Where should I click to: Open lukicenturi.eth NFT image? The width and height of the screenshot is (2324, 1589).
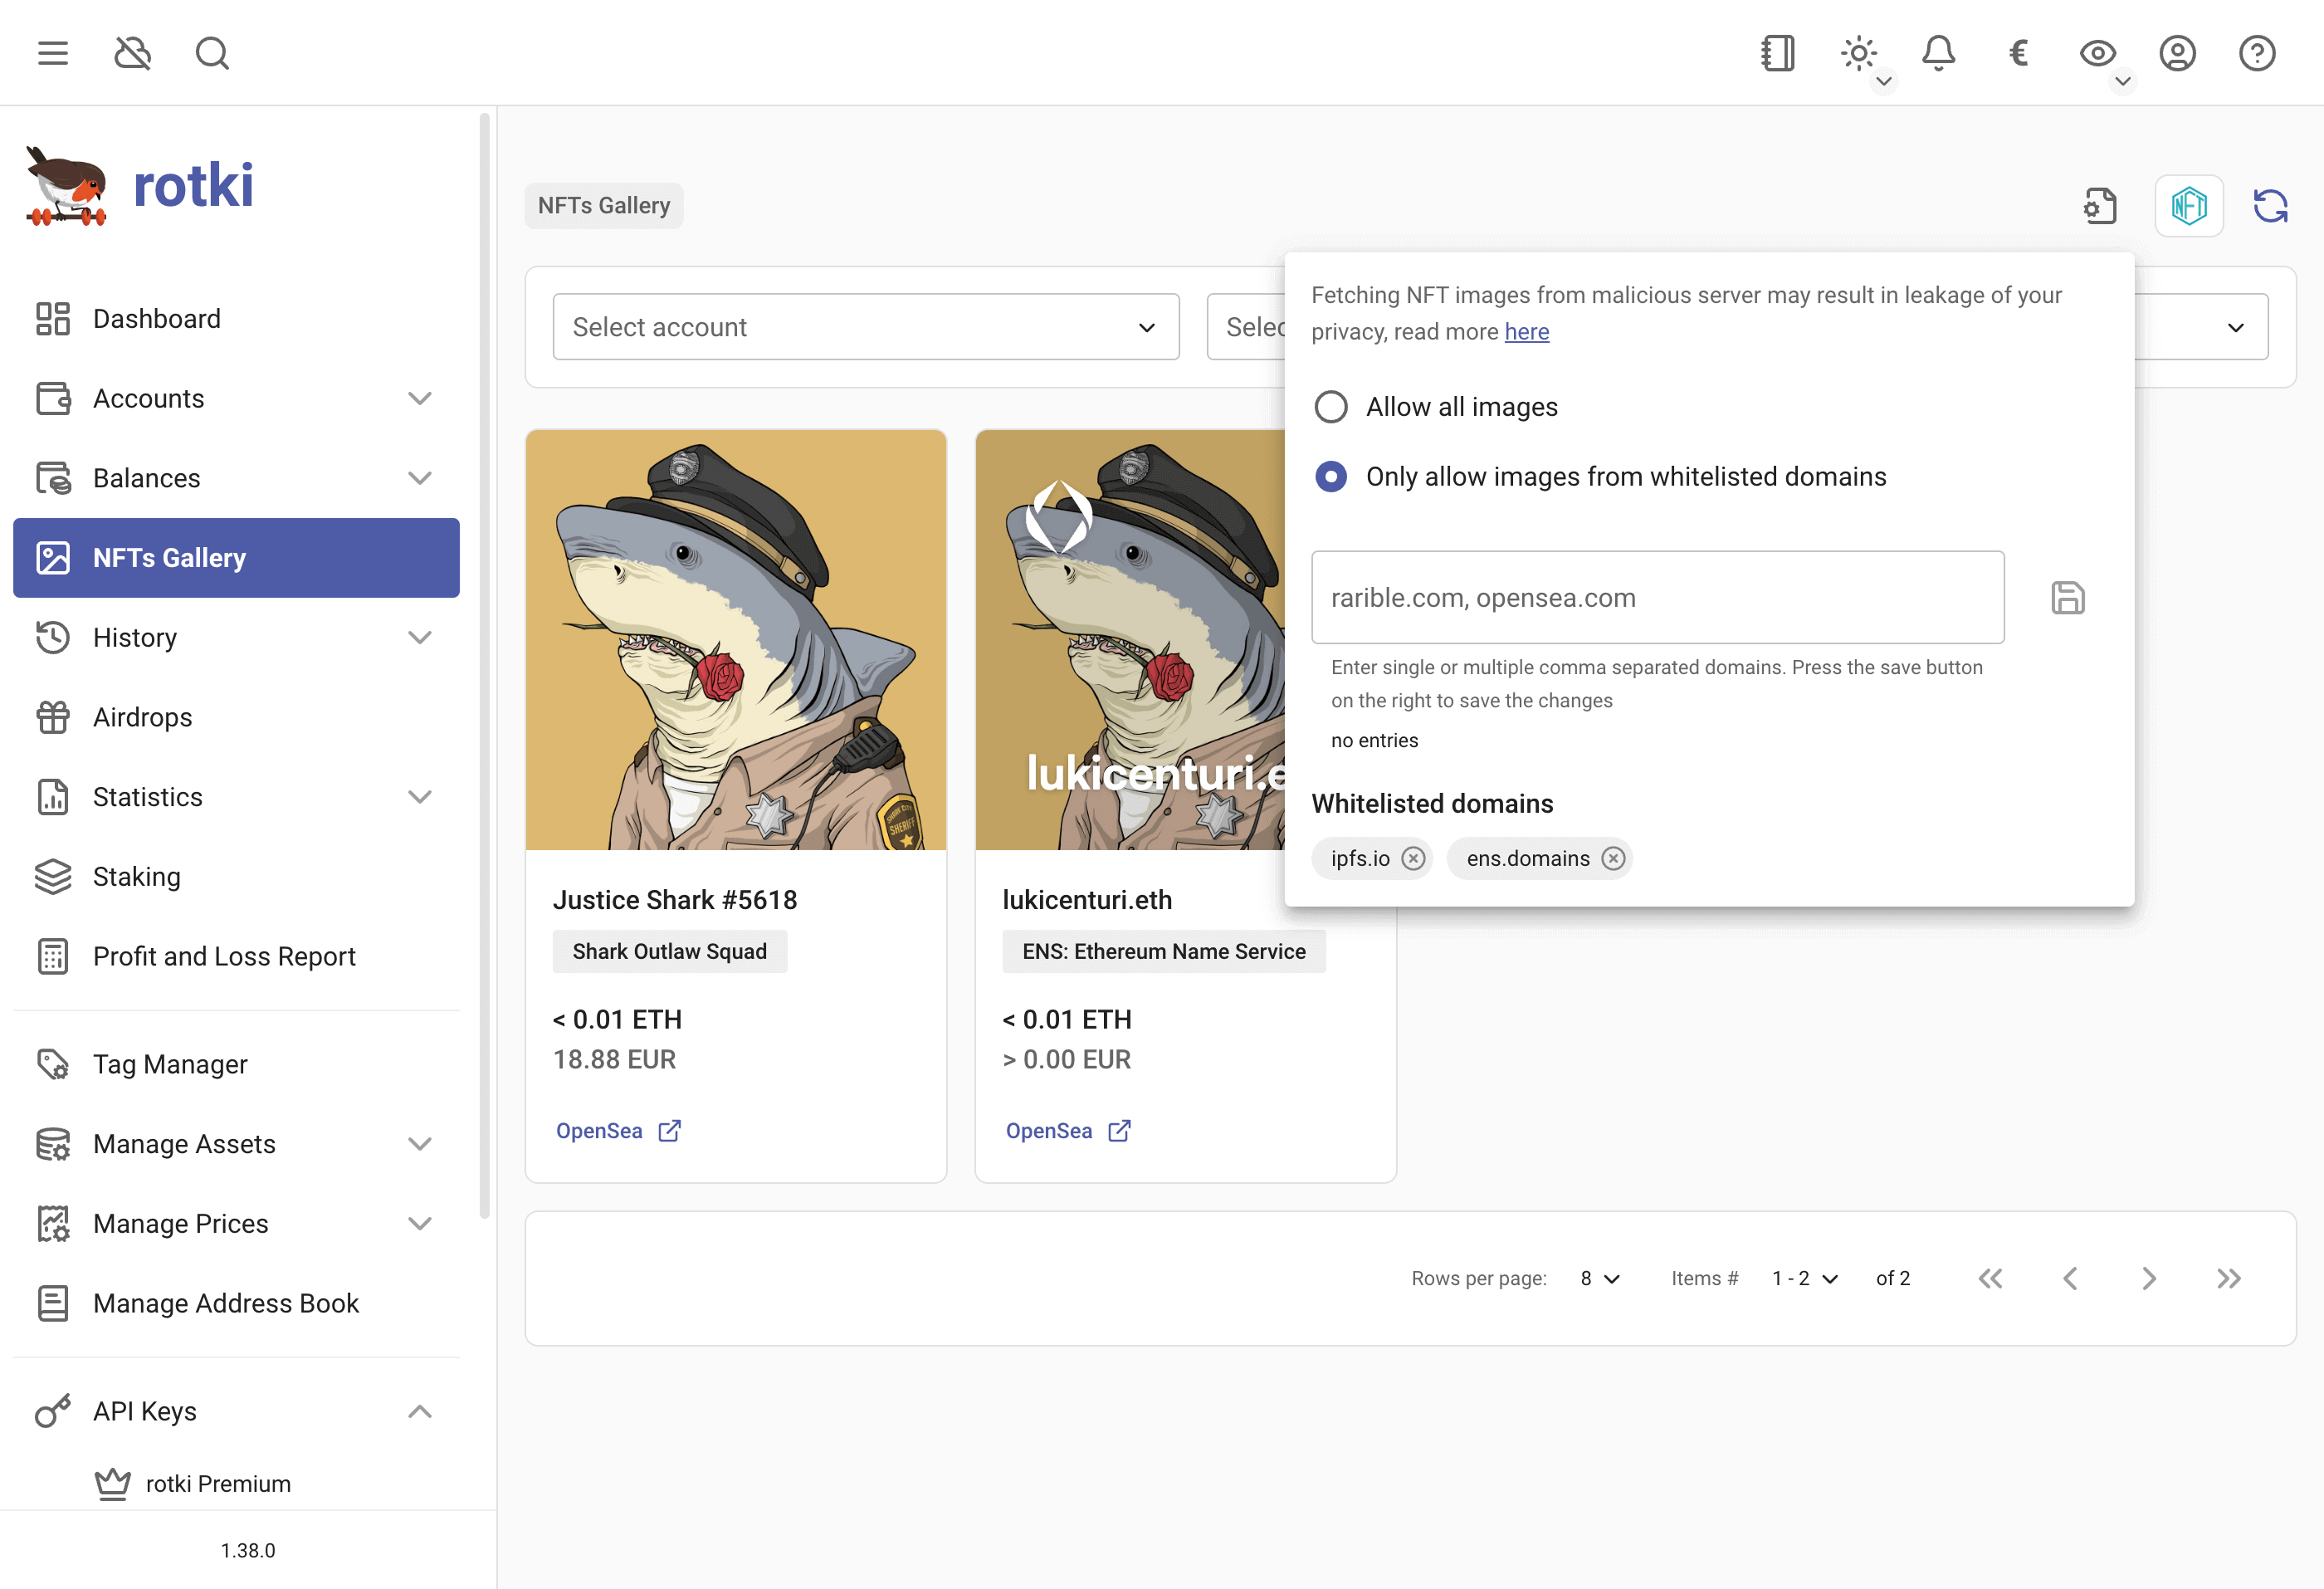pyautogui.click(x=1130, y=640)
